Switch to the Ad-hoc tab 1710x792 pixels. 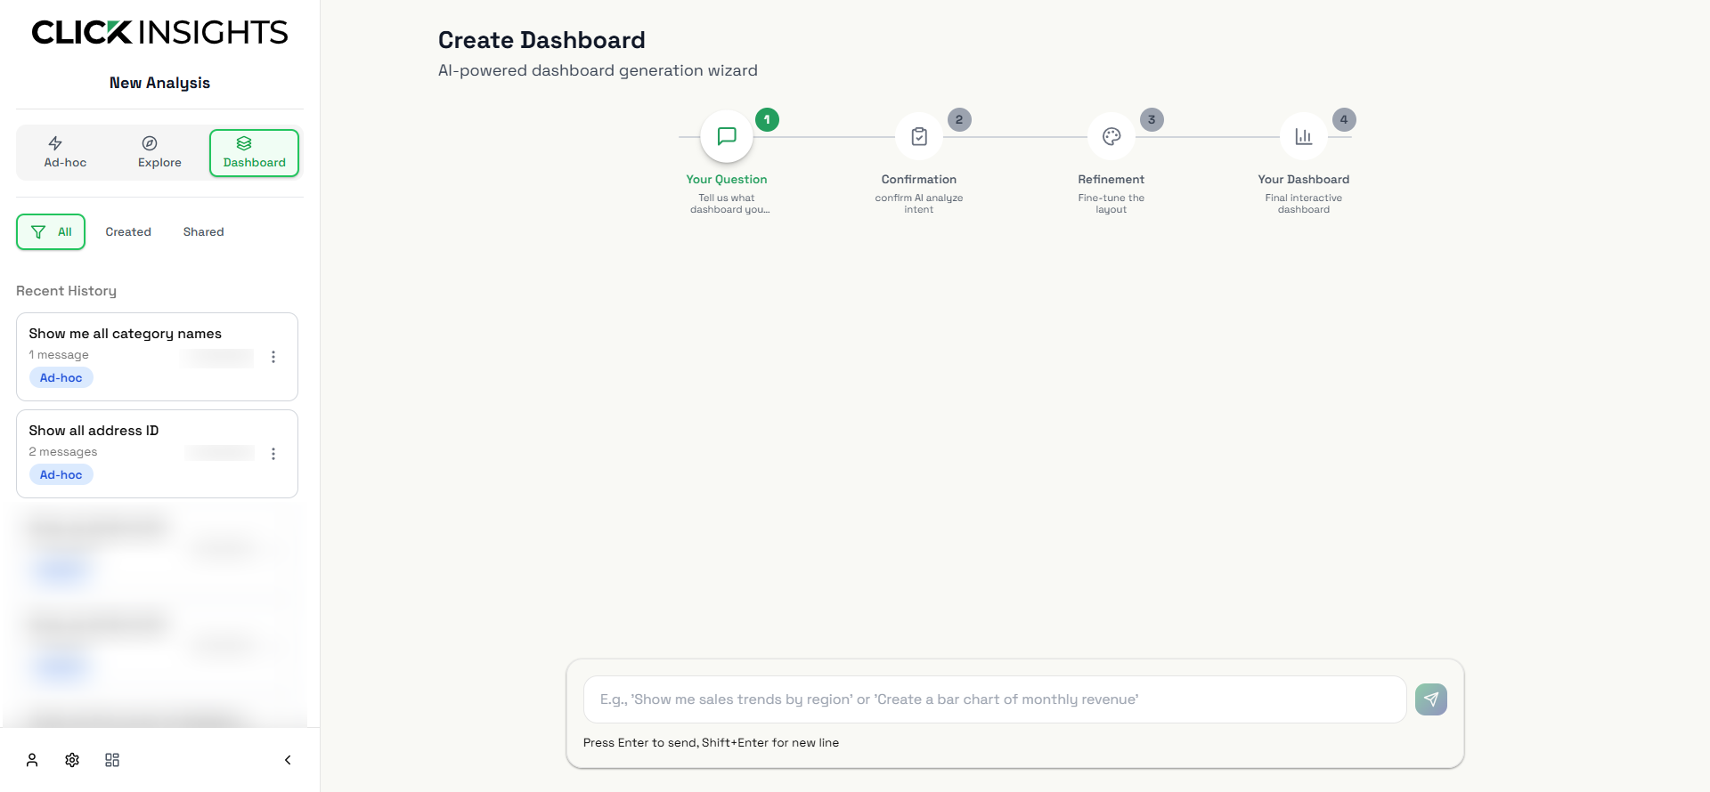[x=65, y=153]
